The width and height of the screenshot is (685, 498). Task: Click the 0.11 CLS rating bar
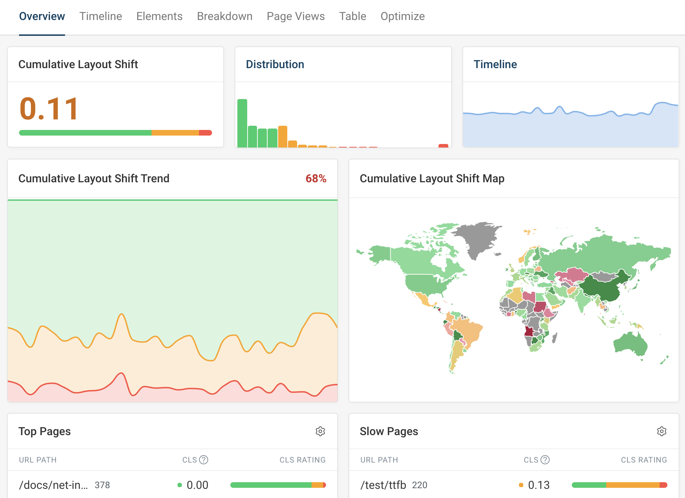(x=115, y=133)
